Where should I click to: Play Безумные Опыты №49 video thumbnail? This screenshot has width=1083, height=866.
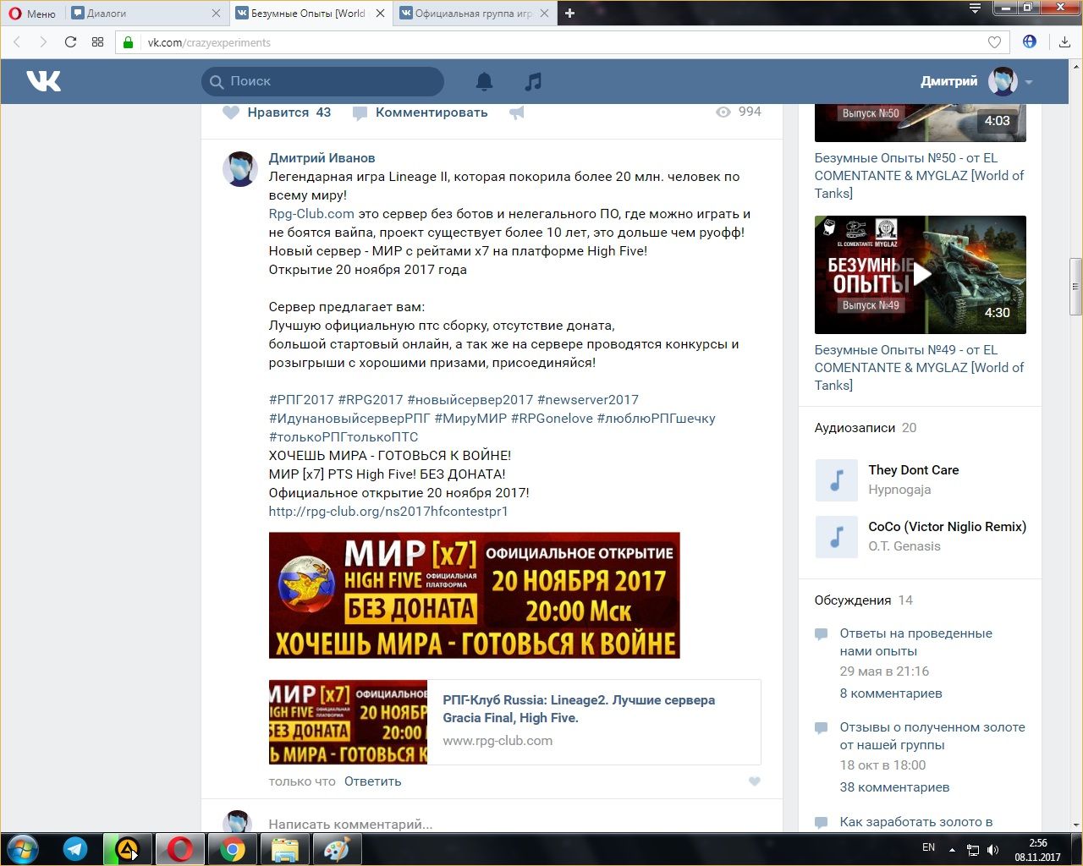tap(921, 275)
